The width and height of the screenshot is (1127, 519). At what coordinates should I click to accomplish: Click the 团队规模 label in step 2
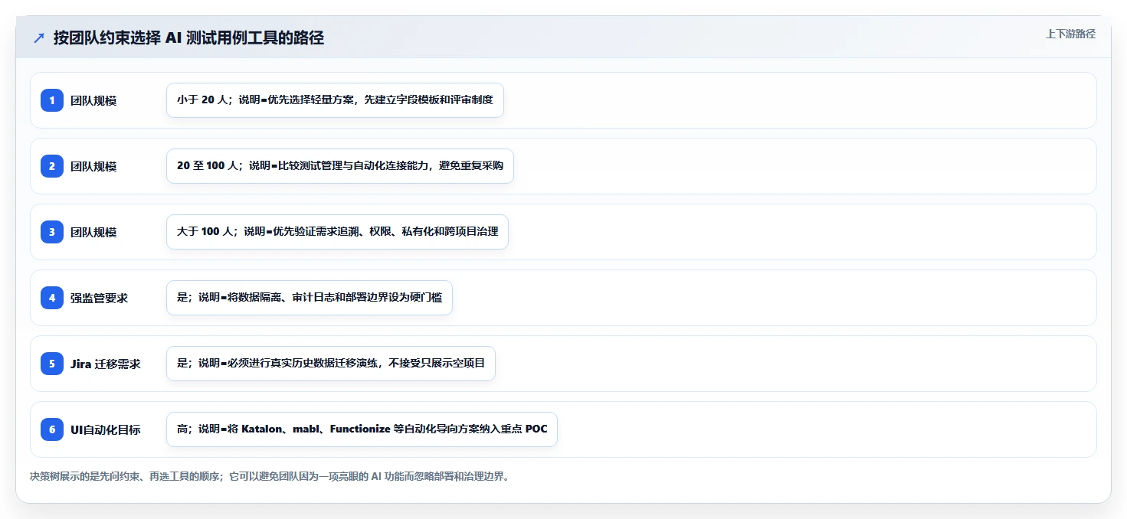point(93,166)
